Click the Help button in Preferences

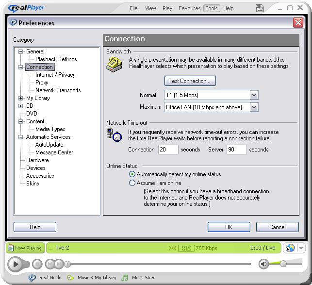click(35, 227)
